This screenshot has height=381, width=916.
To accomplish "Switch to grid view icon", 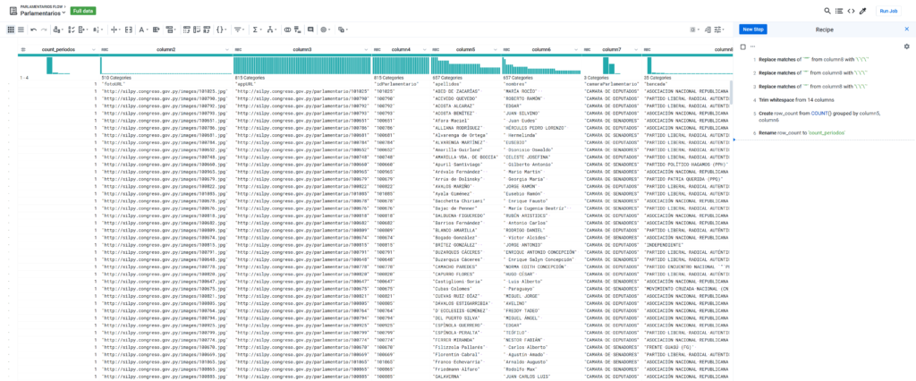I will pos(10,30).
